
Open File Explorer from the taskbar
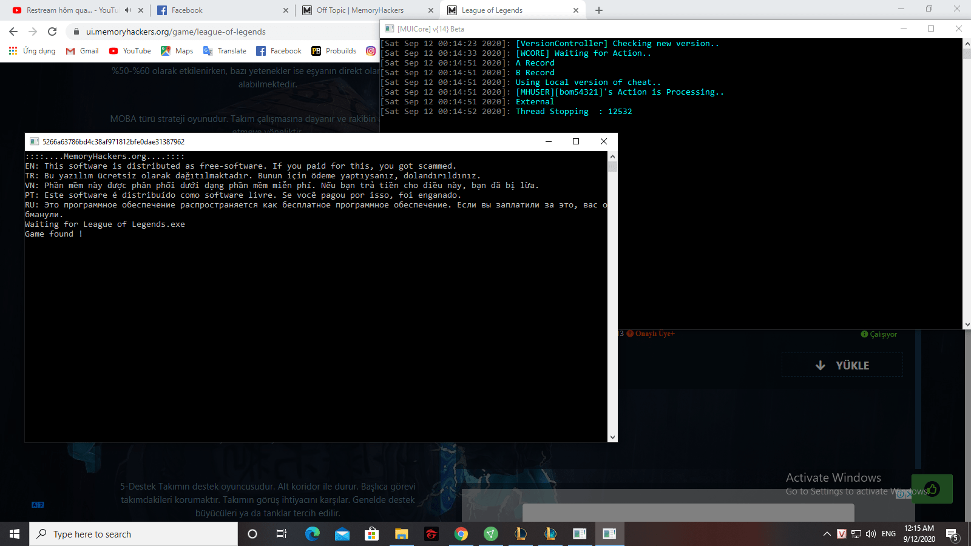[x=401, y=534]
